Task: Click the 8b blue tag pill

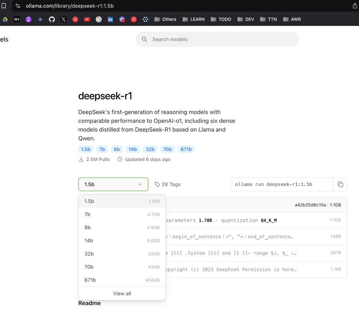Action: coord(117,149)
